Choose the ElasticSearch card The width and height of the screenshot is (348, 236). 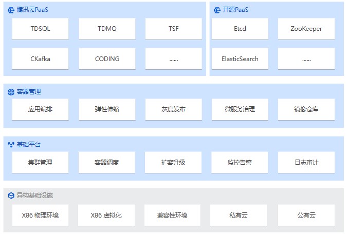240,58
